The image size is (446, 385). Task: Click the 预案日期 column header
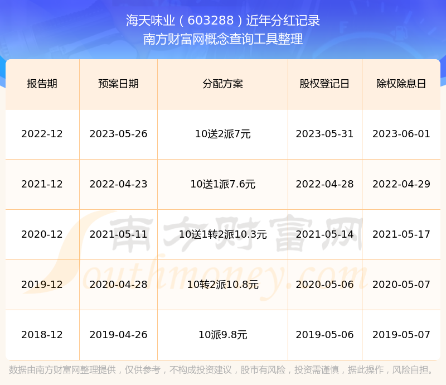pyautogui.click(x=118, y=84)
